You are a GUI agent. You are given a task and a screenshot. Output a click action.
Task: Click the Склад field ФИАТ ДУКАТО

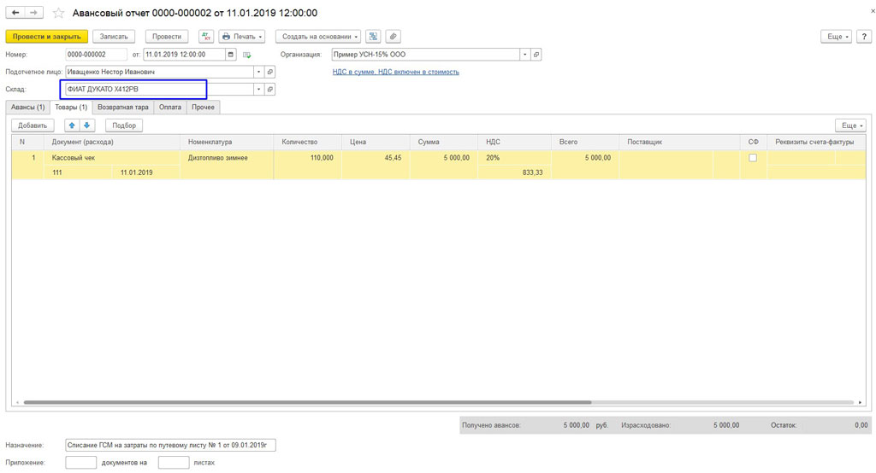(159, 90)
